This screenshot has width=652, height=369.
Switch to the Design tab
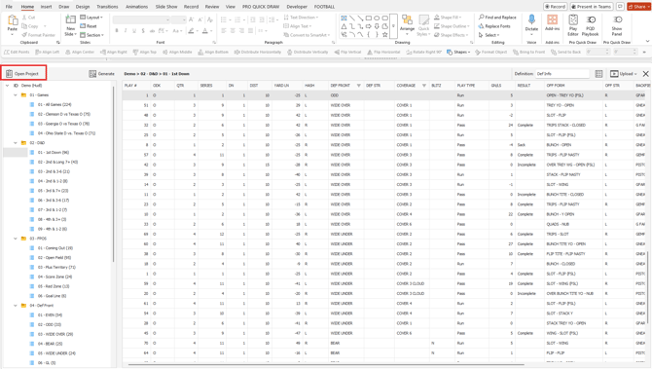(83, 7)
